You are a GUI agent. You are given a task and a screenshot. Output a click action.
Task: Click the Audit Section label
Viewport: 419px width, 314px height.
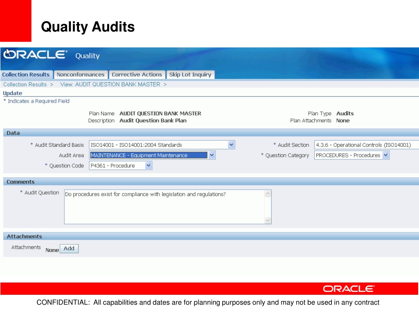point(293,145)
